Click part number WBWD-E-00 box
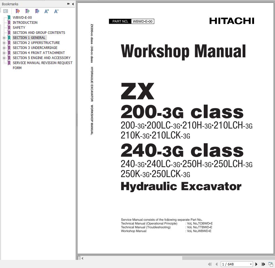Image resolution: width=275 pixels, height=268 pixels. pyautogui.click(x=143, y=22)
